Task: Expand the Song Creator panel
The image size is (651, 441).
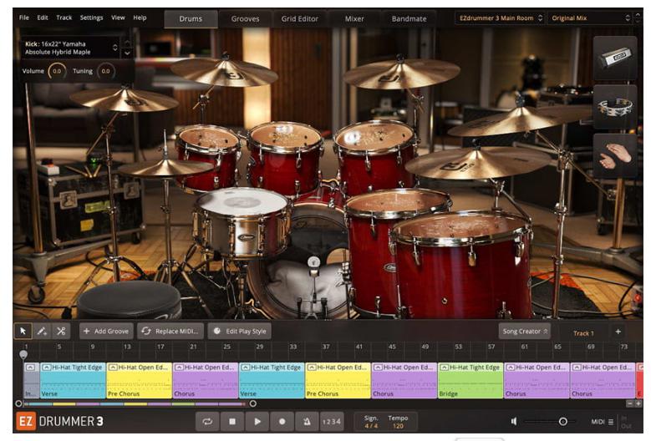Action: pyautogui.click(x=525, y=331)
